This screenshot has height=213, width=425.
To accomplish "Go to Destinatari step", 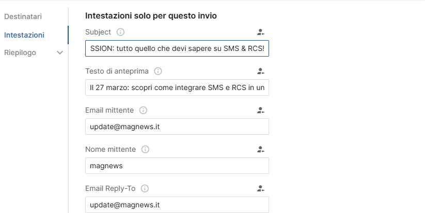I will click(x=23, y=16).
